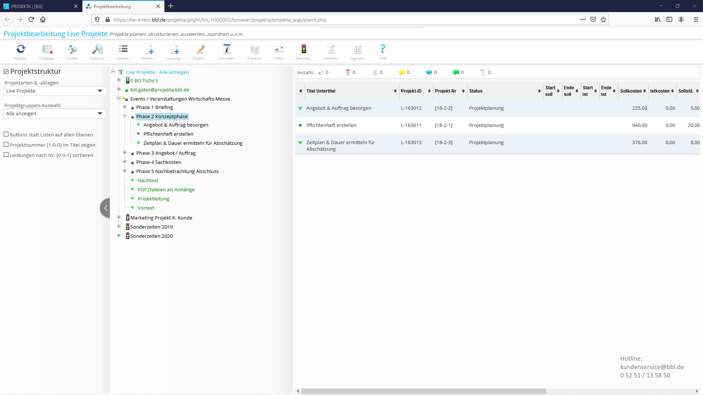The height and width of the screenshot is (395, 703).
Task: Open Projektgruppen-Auswahl Alle anzeigen dropdown
Action: pyautogui.click(x=55, y=113)
